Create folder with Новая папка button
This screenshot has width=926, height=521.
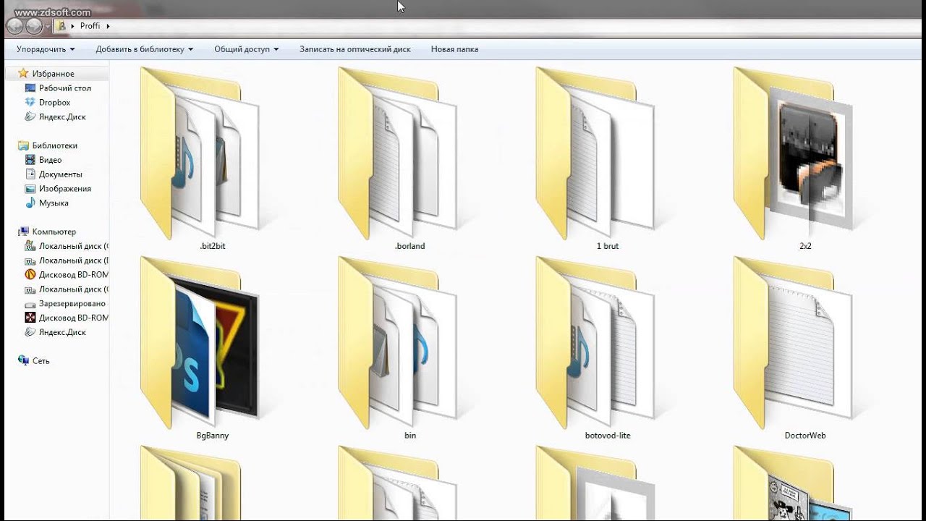tap(454, 49)
